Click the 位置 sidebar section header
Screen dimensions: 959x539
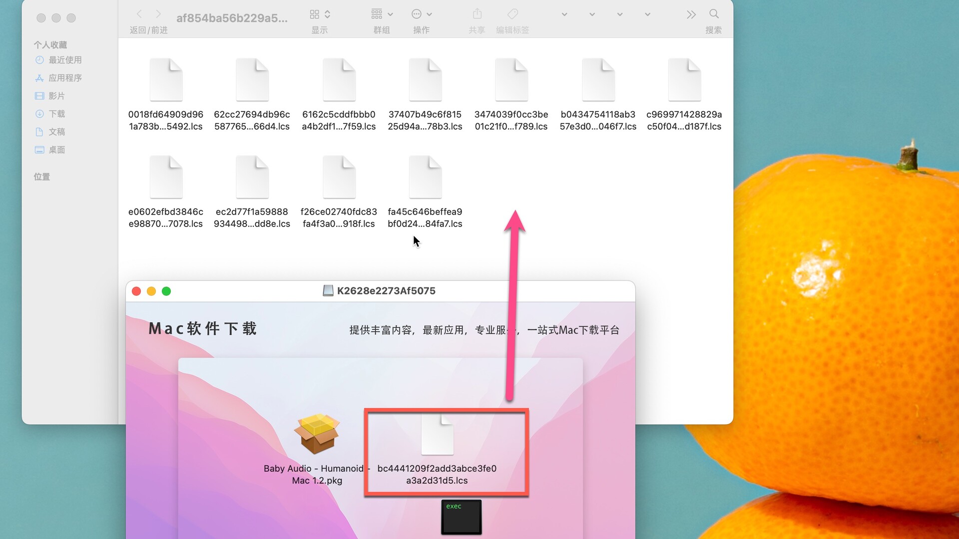point(42,177)
